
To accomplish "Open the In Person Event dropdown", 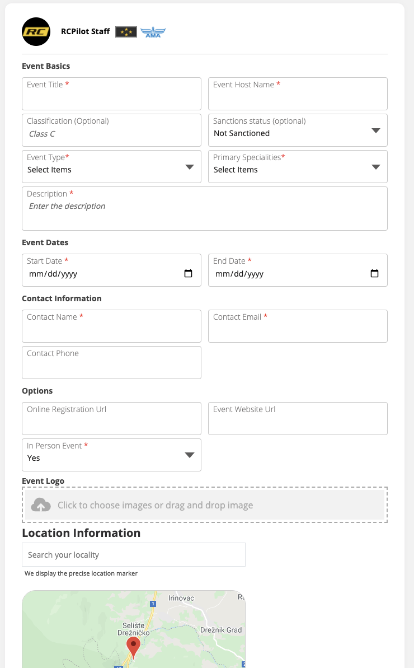I will click(189, 455).
